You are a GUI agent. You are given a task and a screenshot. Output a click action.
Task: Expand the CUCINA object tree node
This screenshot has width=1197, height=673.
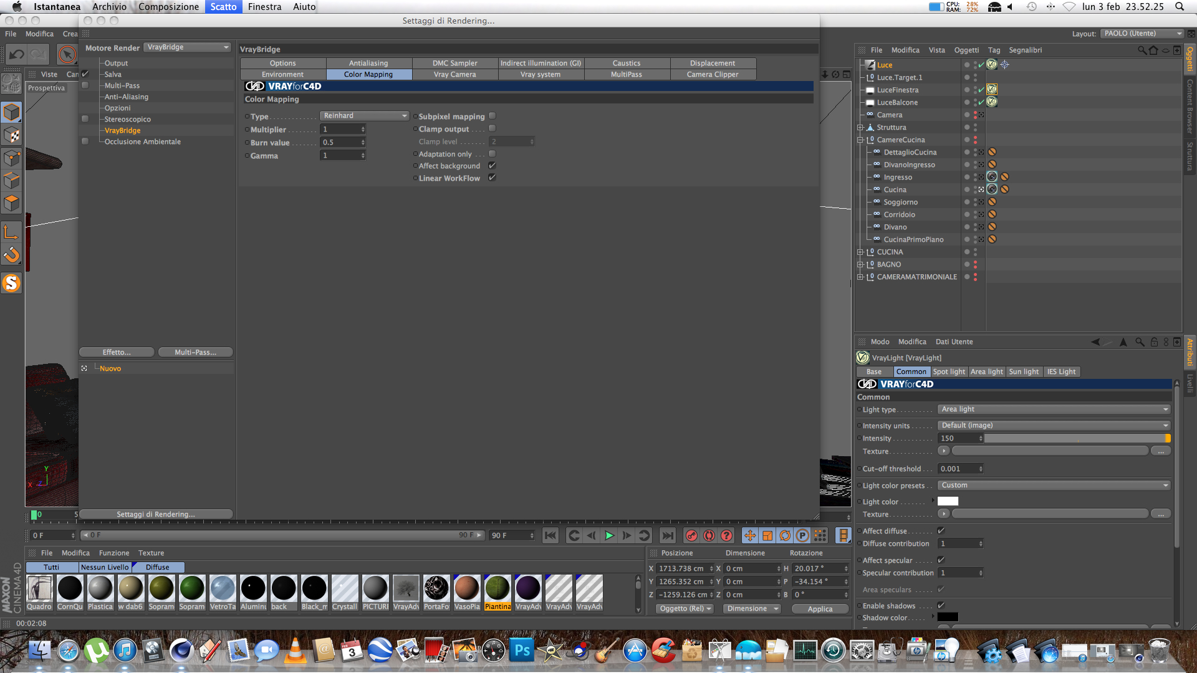[x=860, y=252]
